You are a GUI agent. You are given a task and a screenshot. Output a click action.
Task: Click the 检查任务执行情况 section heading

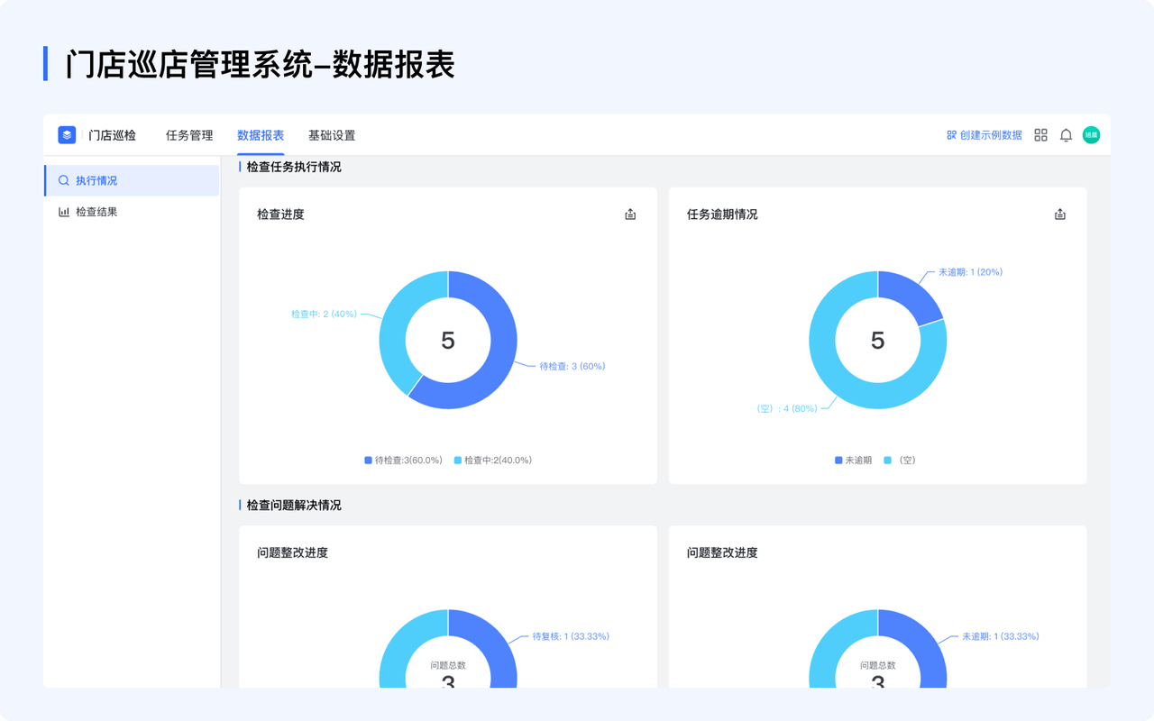[294, 167]
